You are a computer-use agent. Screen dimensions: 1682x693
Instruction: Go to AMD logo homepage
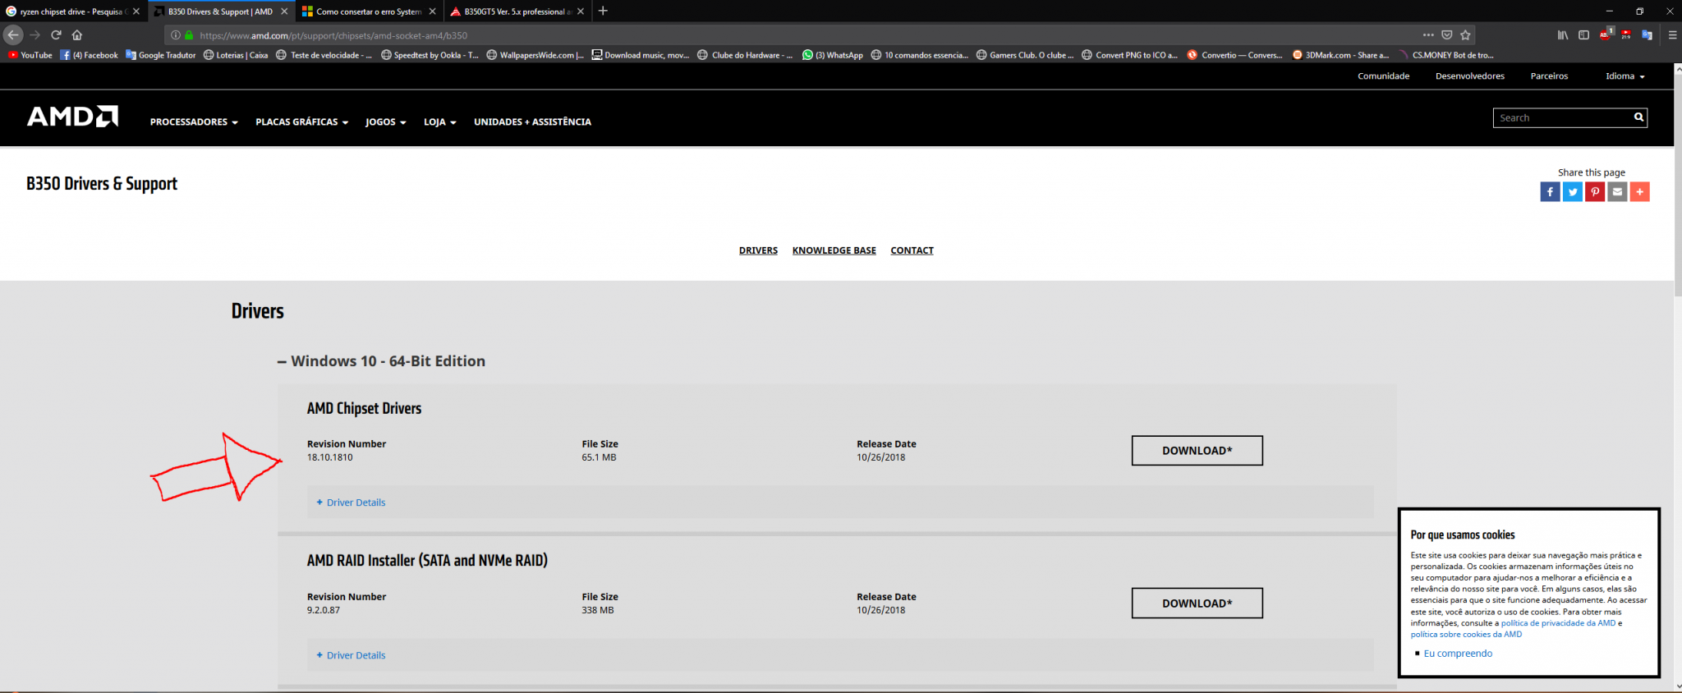(x=72, y=117)
